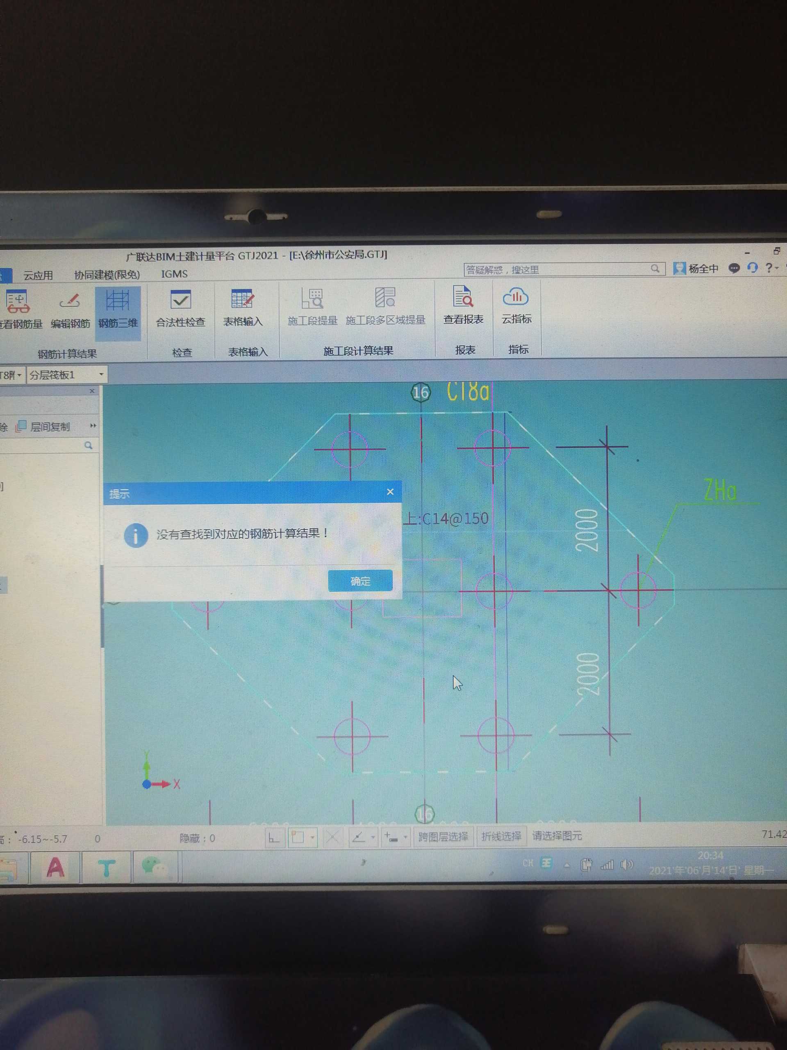Click the search magnifier in the help box
The height and width of the screenshot is (1050, 787).
pos(655,269)
